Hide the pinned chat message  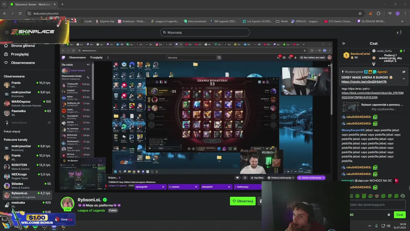(x=404, y=72)
